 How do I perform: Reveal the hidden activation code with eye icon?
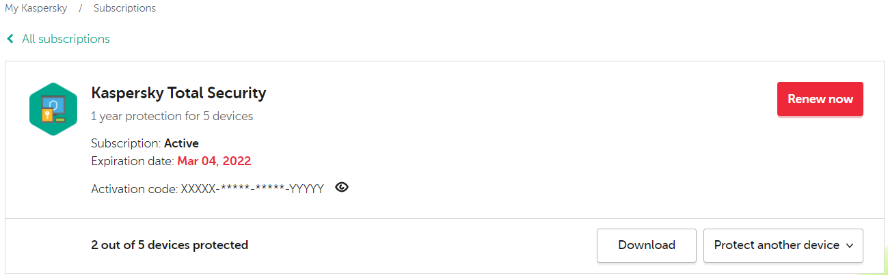coord(342,187)
